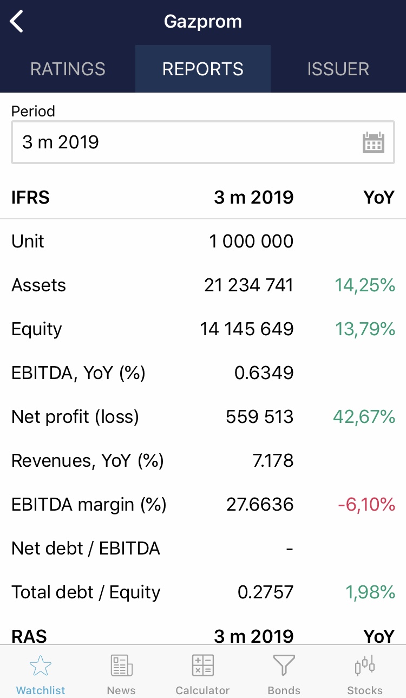Viewport: 406px width, 698px height.
Task: Tap the Watchlist star icon
Action: [x=41, y=666]
